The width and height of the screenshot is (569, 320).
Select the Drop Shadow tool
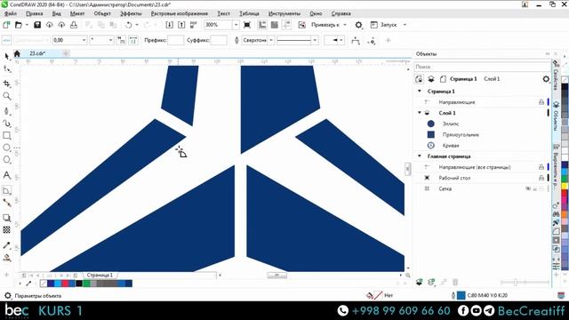[6, 218]
